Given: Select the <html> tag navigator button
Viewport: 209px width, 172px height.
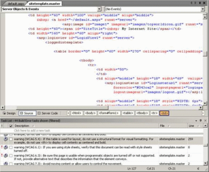Looking at the screenshot, I should point(77,113).
